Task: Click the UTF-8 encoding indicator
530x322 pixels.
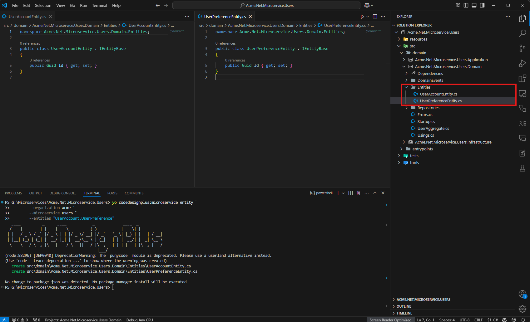Action: click(464, 320)
